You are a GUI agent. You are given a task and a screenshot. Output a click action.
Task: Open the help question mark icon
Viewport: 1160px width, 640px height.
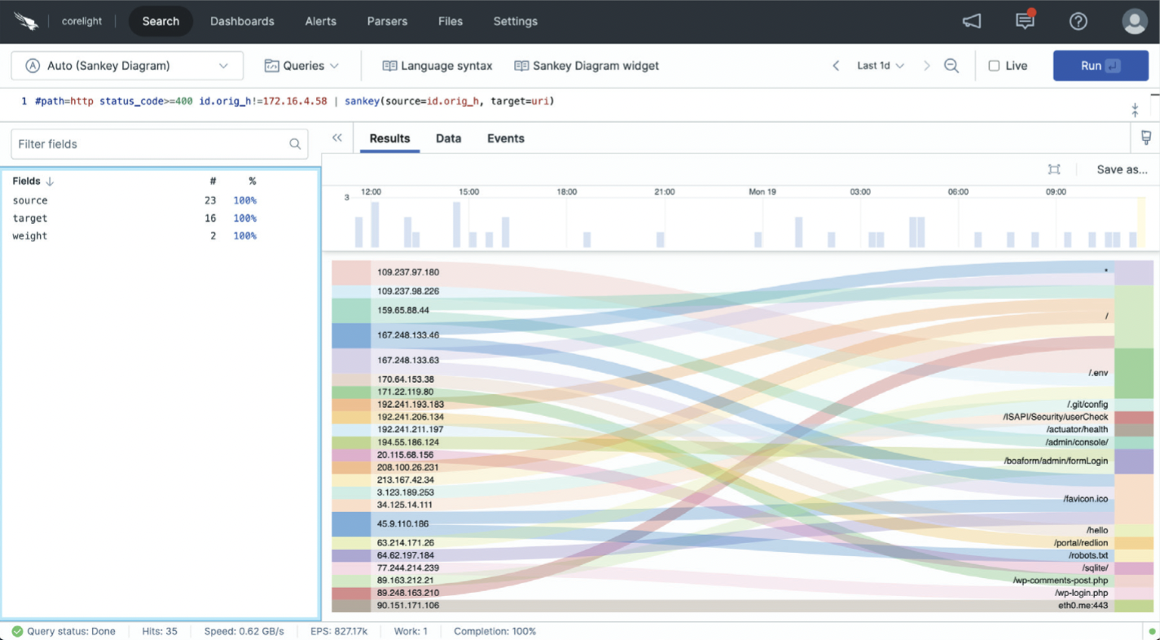pos(1079,21)
